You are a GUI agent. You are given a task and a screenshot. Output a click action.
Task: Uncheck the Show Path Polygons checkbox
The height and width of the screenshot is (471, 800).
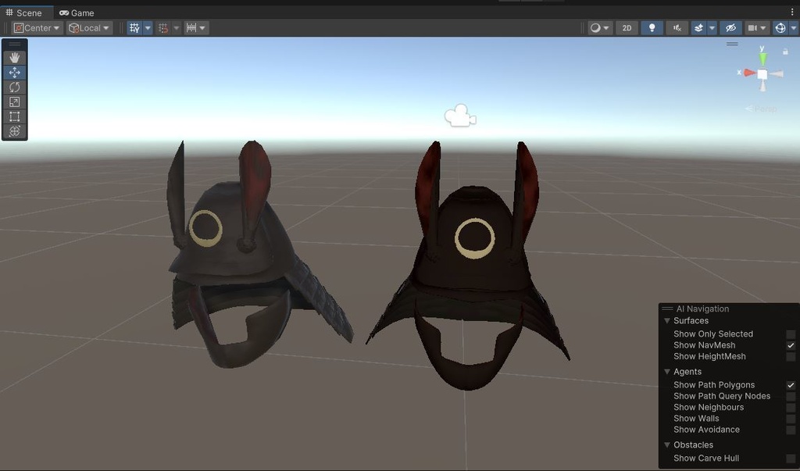[791, 385]
